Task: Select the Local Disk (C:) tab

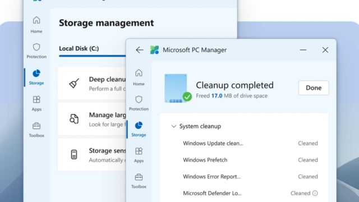Action: (79, 49)
